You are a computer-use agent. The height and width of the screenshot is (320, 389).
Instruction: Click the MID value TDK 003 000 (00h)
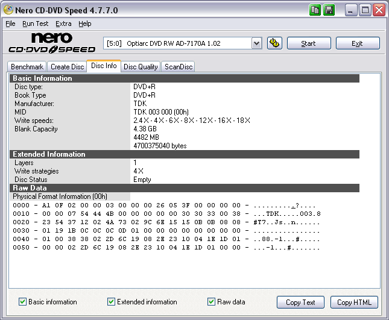tap(161, 112)
